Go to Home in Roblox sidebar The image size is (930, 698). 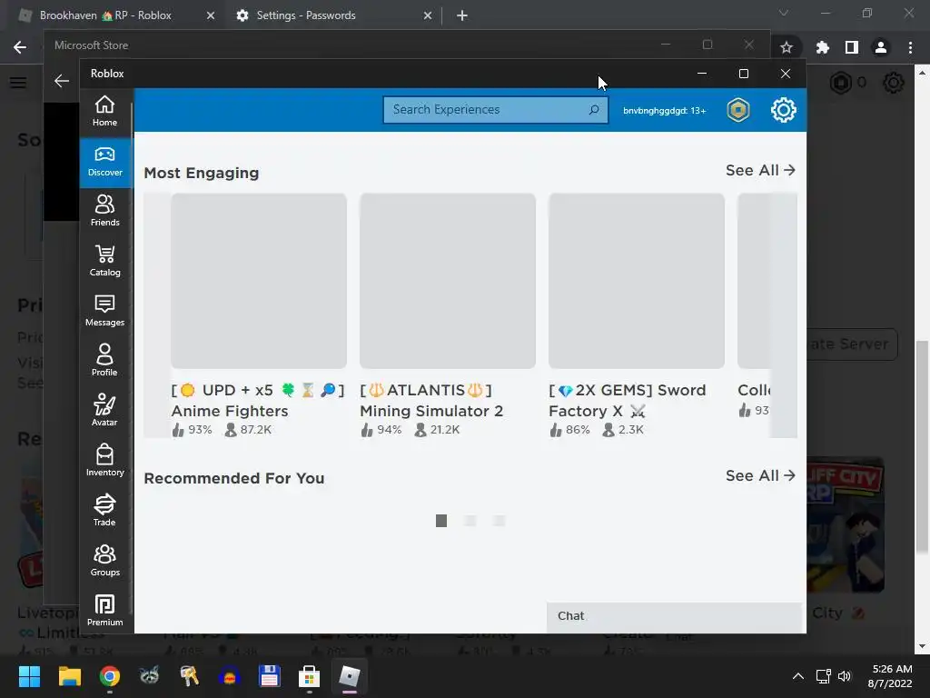click(105, 111)
